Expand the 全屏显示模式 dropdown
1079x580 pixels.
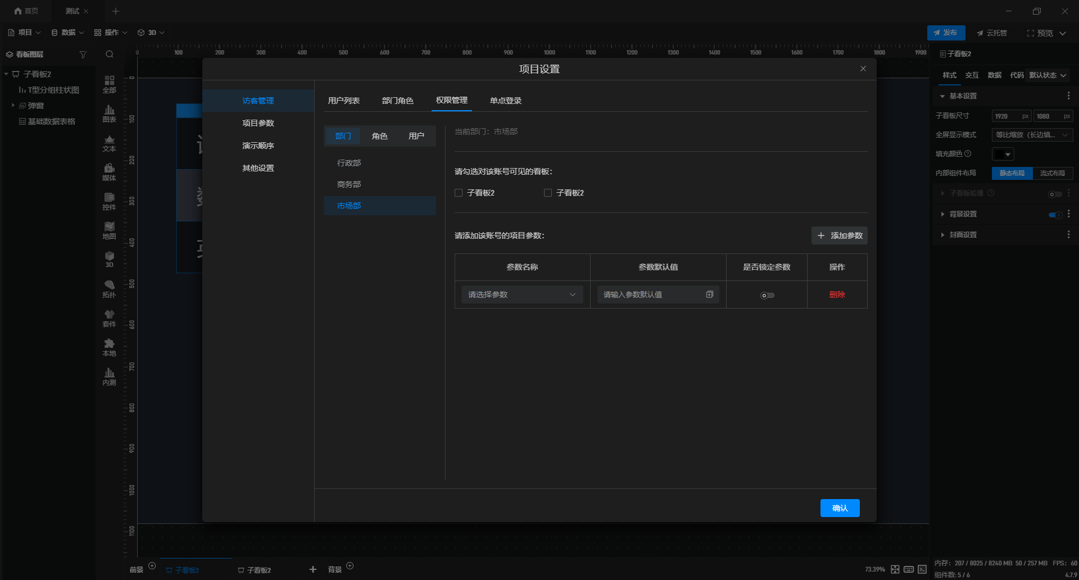coord(1032,135)
